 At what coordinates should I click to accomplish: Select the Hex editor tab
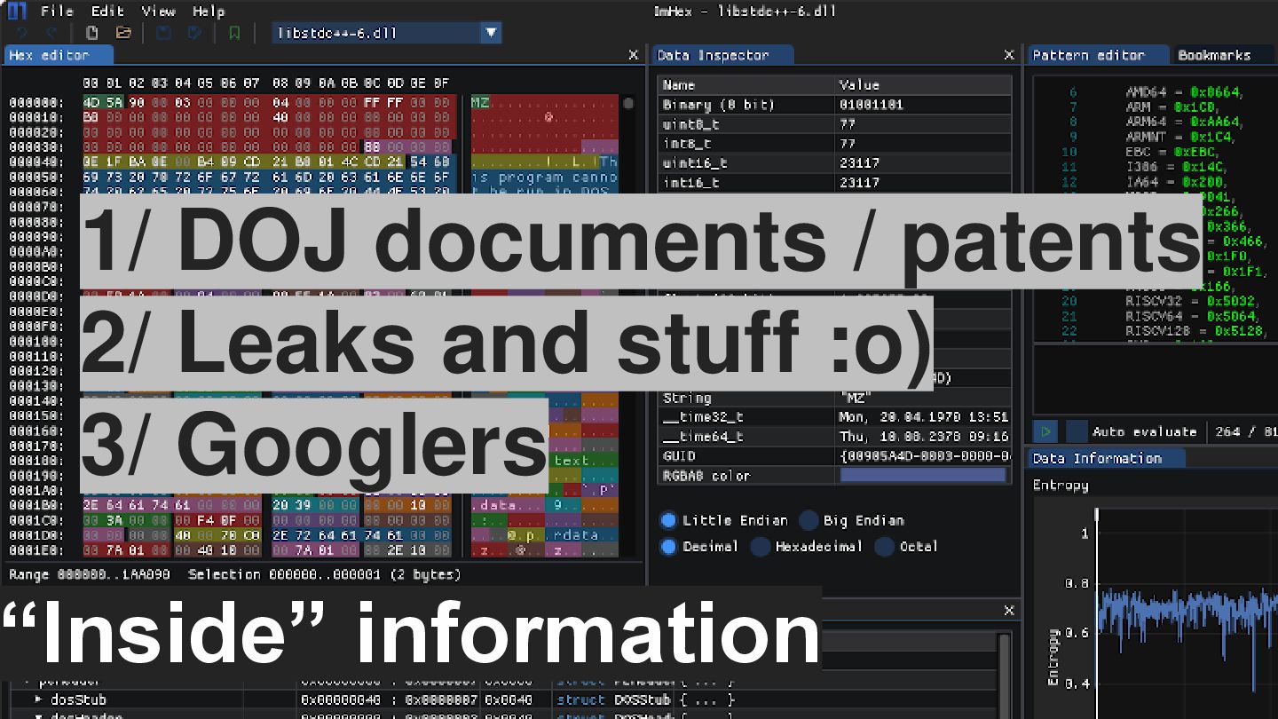click(59, 55)
